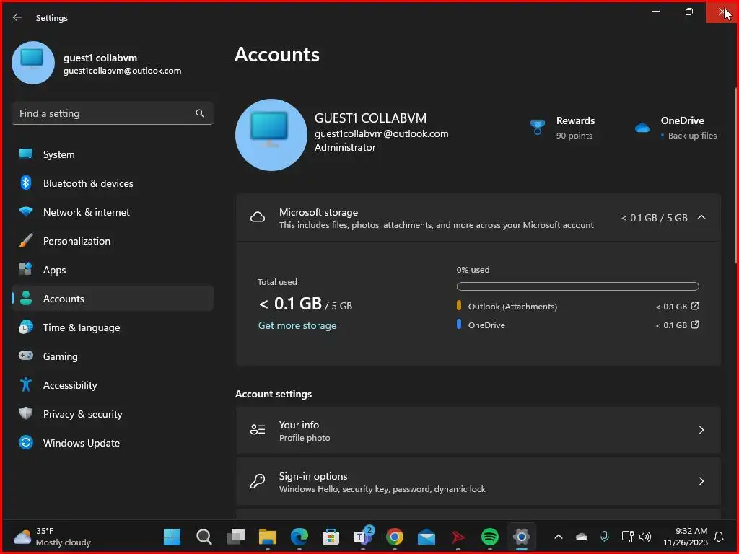The width and height of the screenshot is (739, 554).
Task: Go to Personalization settings
Action: (113, 241)
